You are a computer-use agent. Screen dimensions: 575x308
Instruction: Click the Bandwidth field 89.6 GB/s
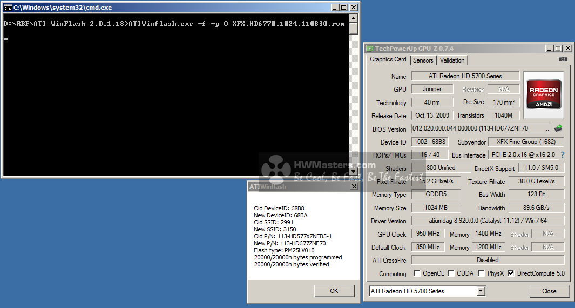pyautogui.click(x=536, y=208)
